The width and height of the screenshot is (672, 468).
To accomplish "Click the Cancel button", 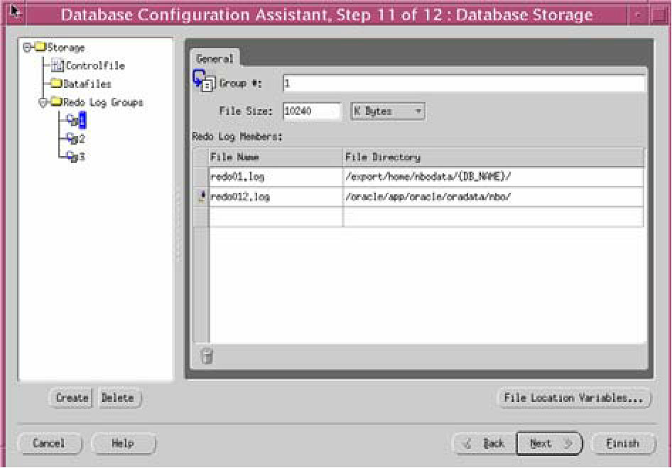I will (49, 443).
